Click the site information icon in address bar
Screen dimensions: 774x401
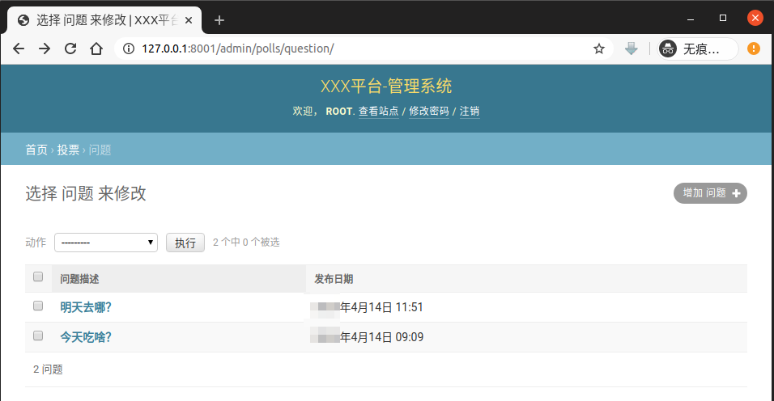coord(128,49)
